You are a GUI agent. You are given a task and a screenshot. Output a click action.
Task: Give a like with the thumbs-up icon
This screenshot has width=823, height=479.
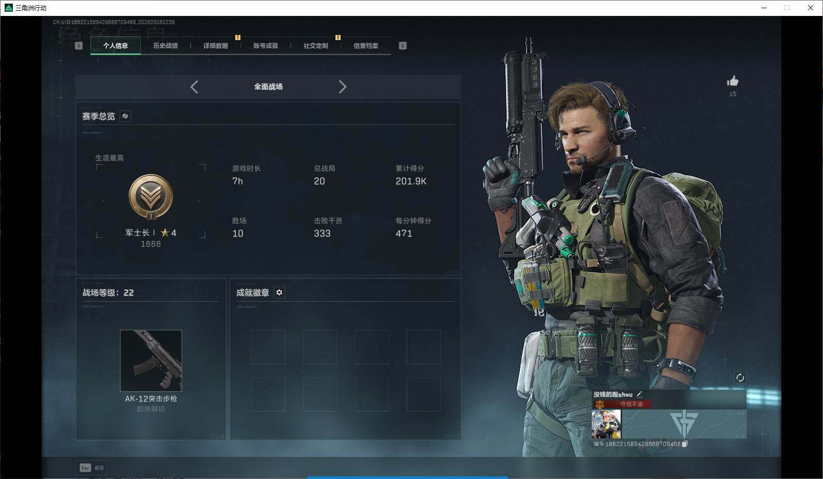[x=733, y=81]
